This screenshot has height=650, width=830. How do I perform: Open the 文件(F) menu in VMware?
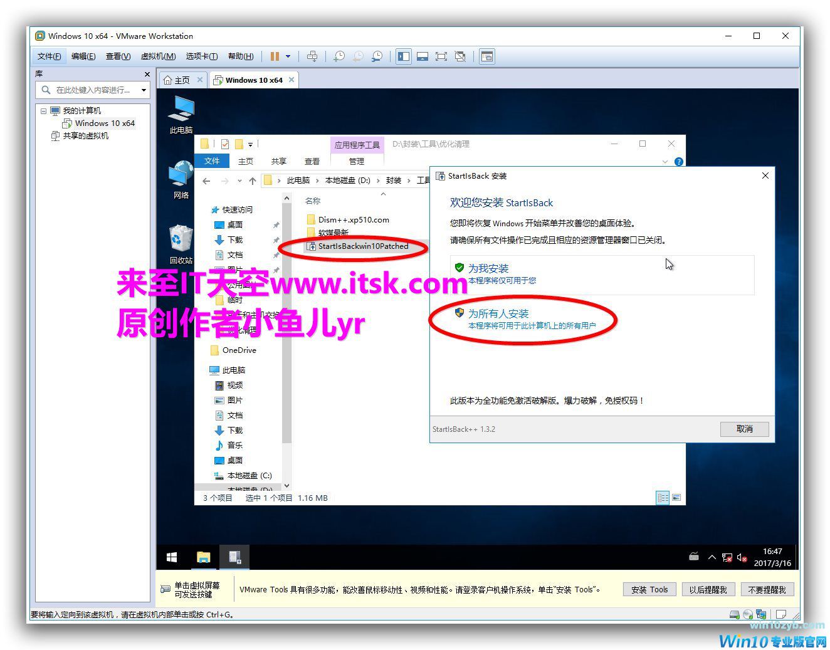tap(49, 56)
